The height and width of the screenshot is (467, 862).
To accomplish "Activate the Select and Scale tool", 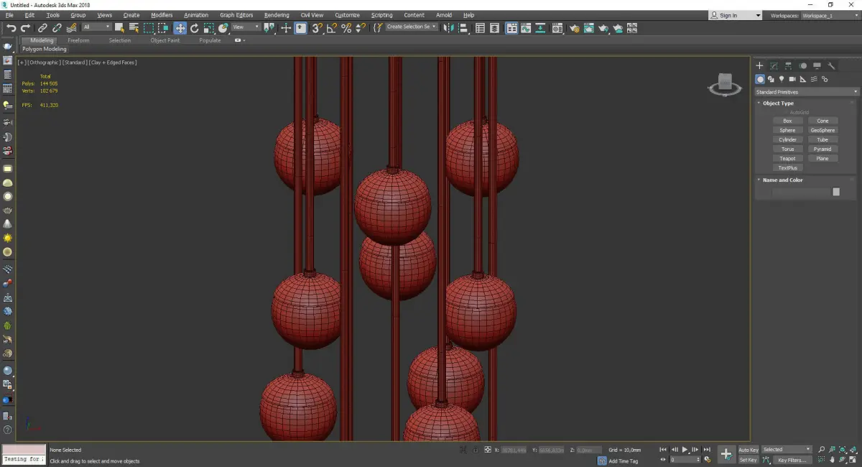I will pos(208,28).
